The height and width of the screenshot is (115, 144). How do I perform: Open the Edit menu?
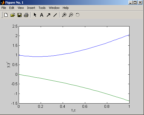coord(12,8)
